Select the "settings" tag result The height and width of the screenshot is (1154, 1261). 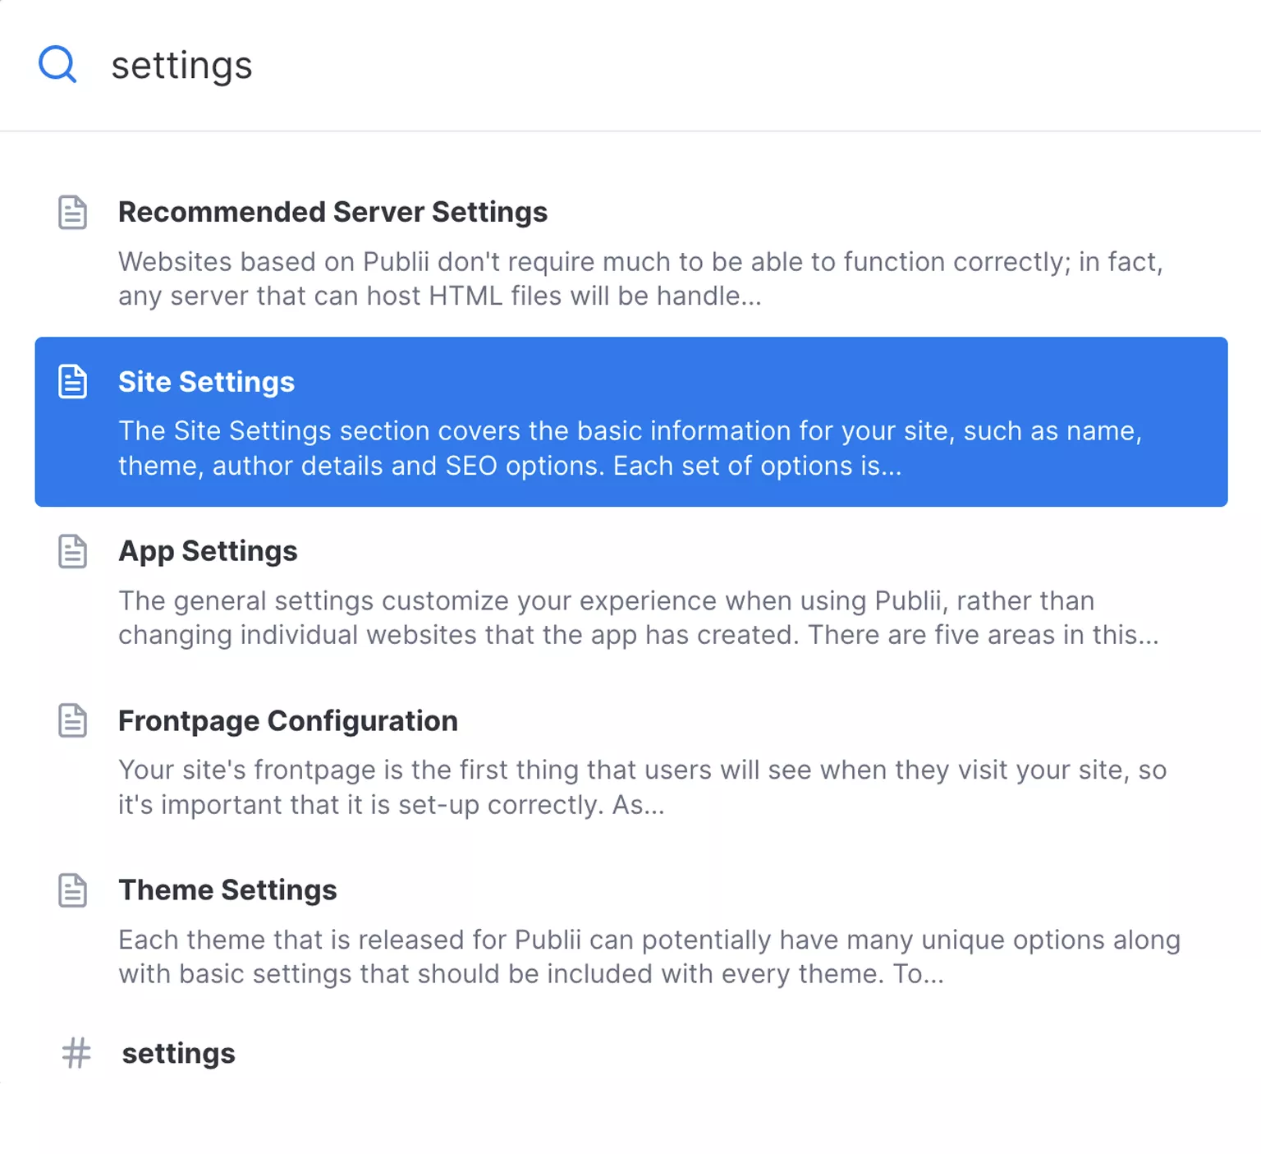click(178, 1054)
